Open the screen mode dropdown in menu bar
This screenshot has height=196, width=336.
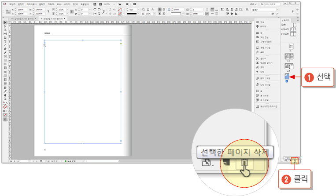[x=128, y=4]
